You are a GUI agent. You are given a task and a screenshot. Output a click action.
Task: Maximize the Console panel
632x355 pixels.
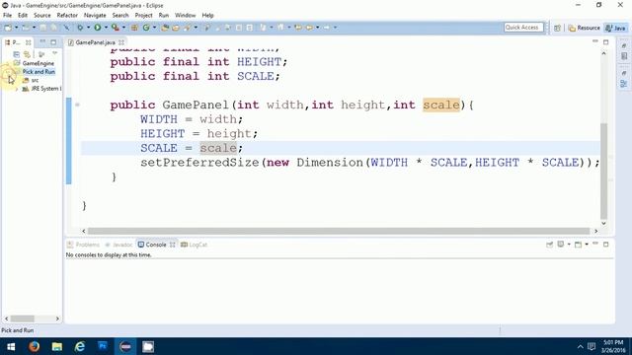click(605, 245)
